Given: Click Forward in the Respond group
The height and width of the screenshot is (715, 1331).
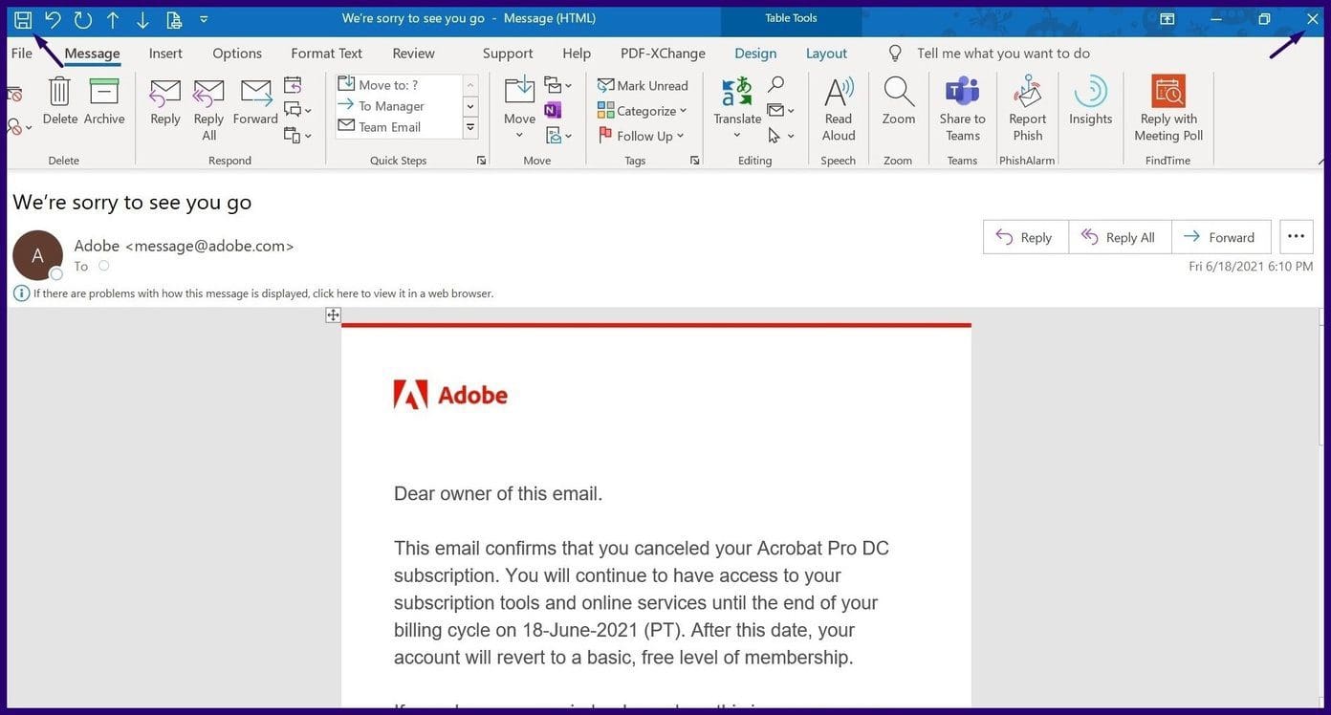Looking at the screenshot, I should tap(255, 101).
